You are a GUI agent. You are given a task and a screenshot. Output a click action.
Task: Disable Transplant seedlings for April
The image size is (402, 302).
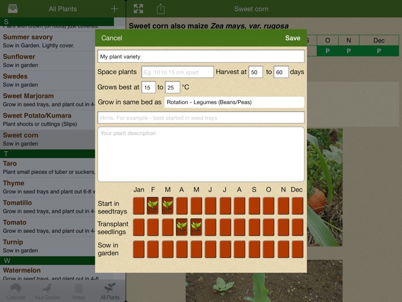click(x=182, y=227)
